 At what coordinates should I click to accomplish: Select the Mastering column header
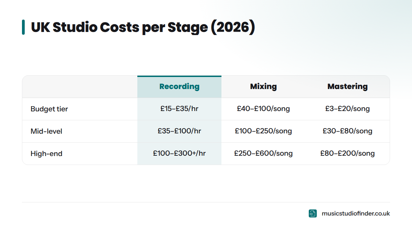point(347,87)
